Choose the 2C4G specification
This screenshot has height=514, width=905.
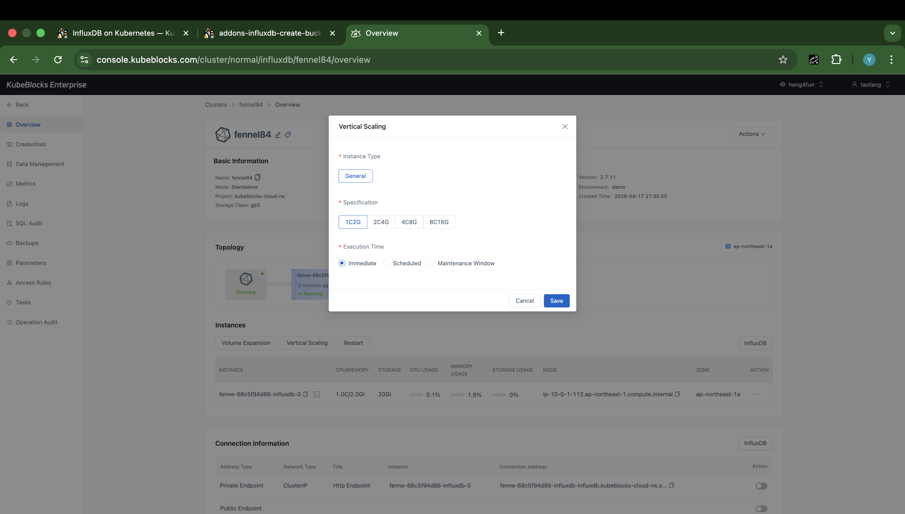coord(381,222)
